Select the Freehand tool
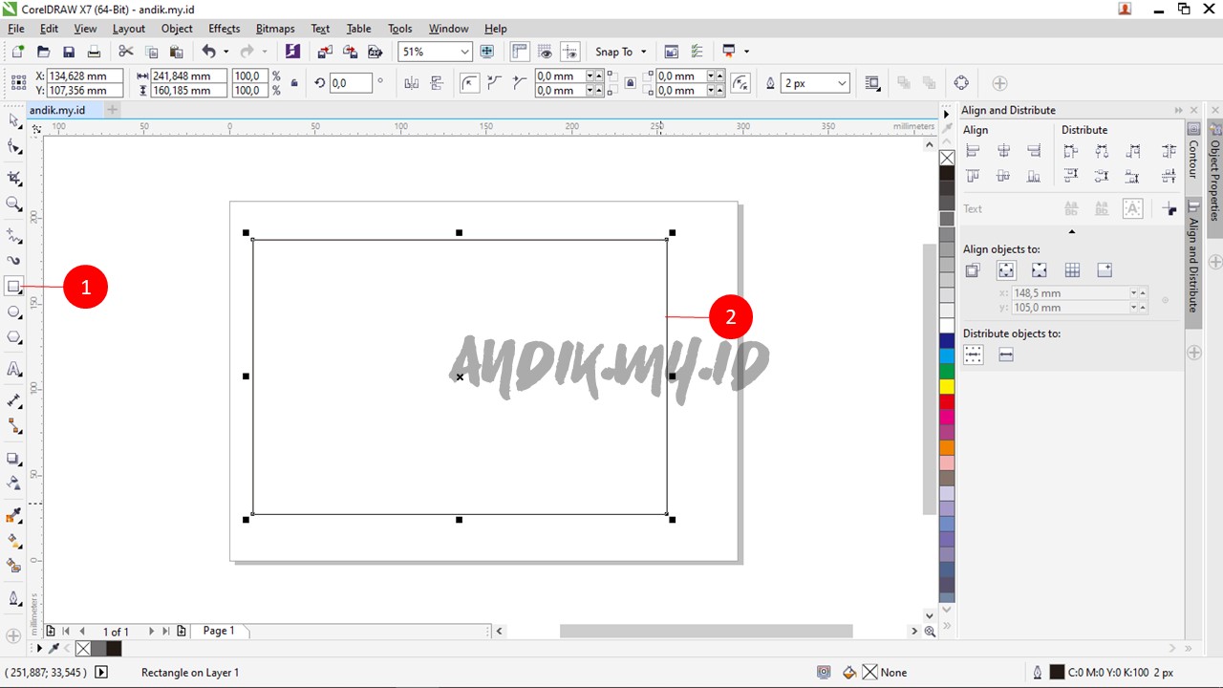This screenshot has height=688, width=1223. pyautogui.click(x=13, y=234)
